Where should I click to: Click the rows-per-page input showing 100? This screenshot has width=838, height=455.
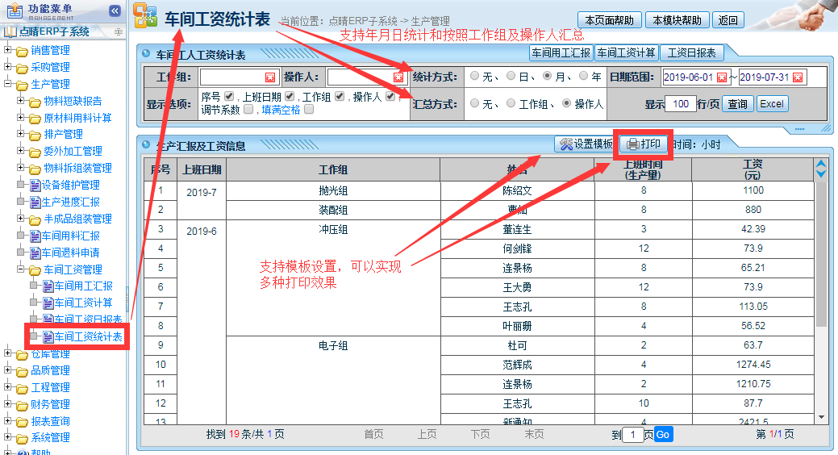tap(681, 104)
